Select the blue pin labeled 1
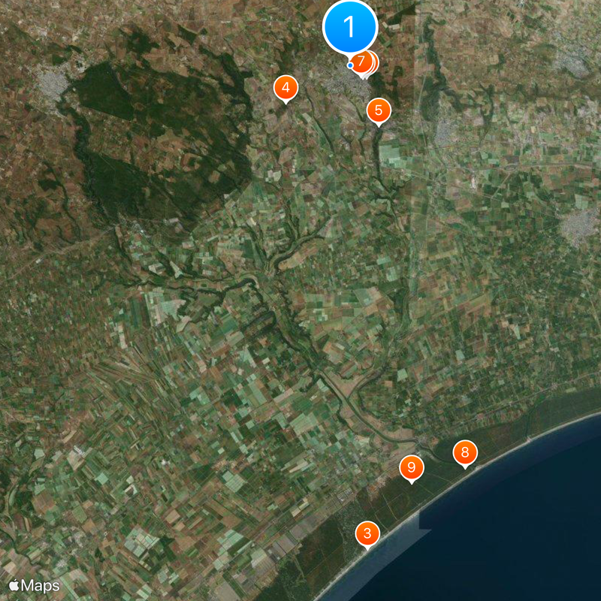The width and height of the screenshot is (601, 601). click(x=349, y=27)
